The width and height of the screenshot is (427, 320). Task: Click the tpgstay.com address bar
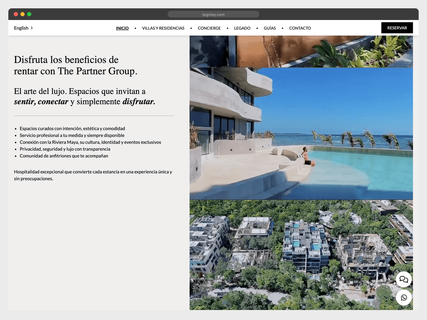213,15
